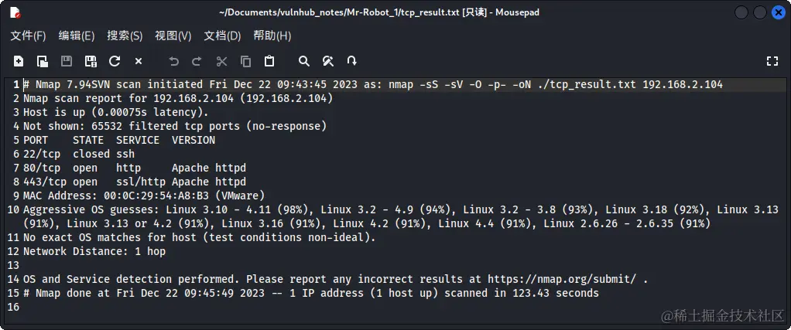The width and height of the screenshot is (791, 330).
Task: Click the Save As toolbar icon
Action: click(91, 61)
